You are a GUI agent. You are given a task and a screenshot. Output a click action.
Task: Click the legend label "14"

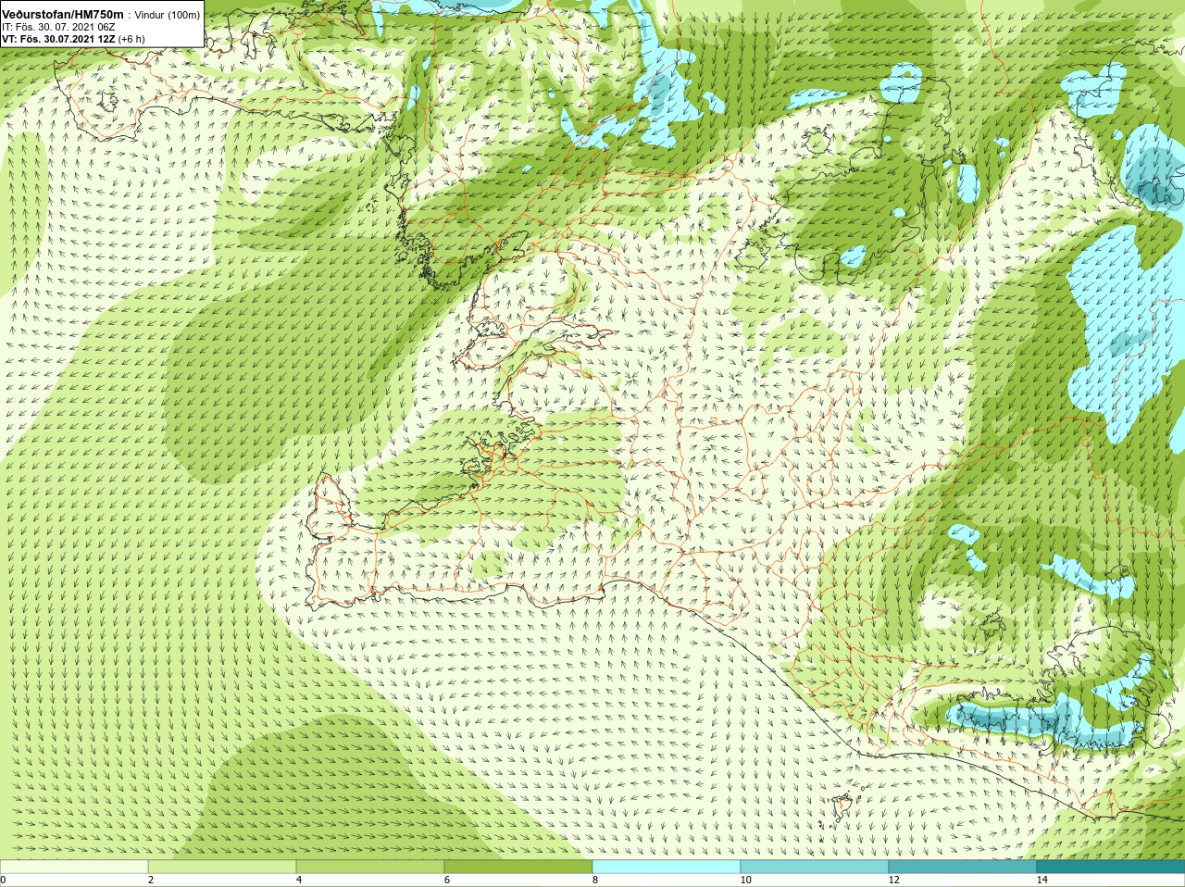[x=1042, y=881]
